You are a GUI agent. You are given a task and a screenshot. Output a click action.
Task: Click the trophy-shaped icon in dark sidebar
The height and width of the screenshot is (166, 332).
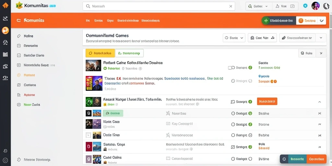pyautogui.click(x=5, y=78)
